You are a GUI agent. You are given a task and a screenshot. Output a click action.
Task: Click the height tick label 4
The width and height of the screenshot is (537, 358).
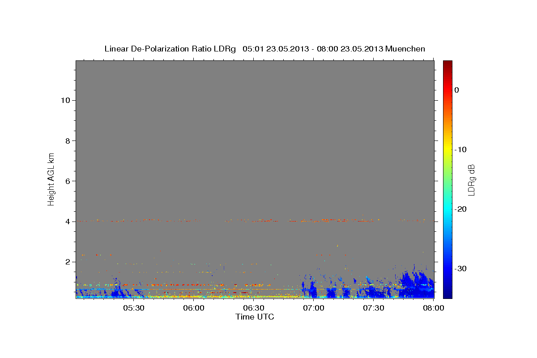click(67, 221)
